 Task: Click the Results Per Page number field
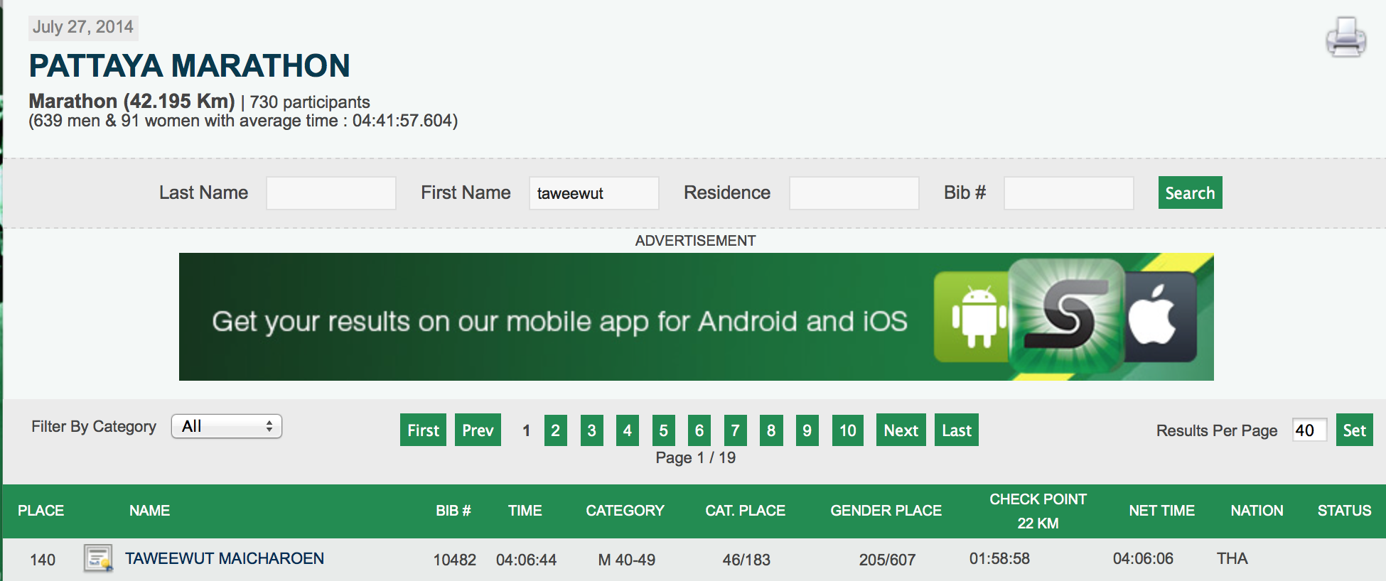pyautogui.click(x=1309, y=430)
